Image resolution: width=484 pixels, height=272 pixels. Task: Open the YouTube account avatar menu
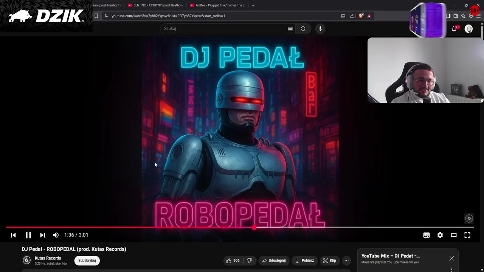[x=468, y=29]
